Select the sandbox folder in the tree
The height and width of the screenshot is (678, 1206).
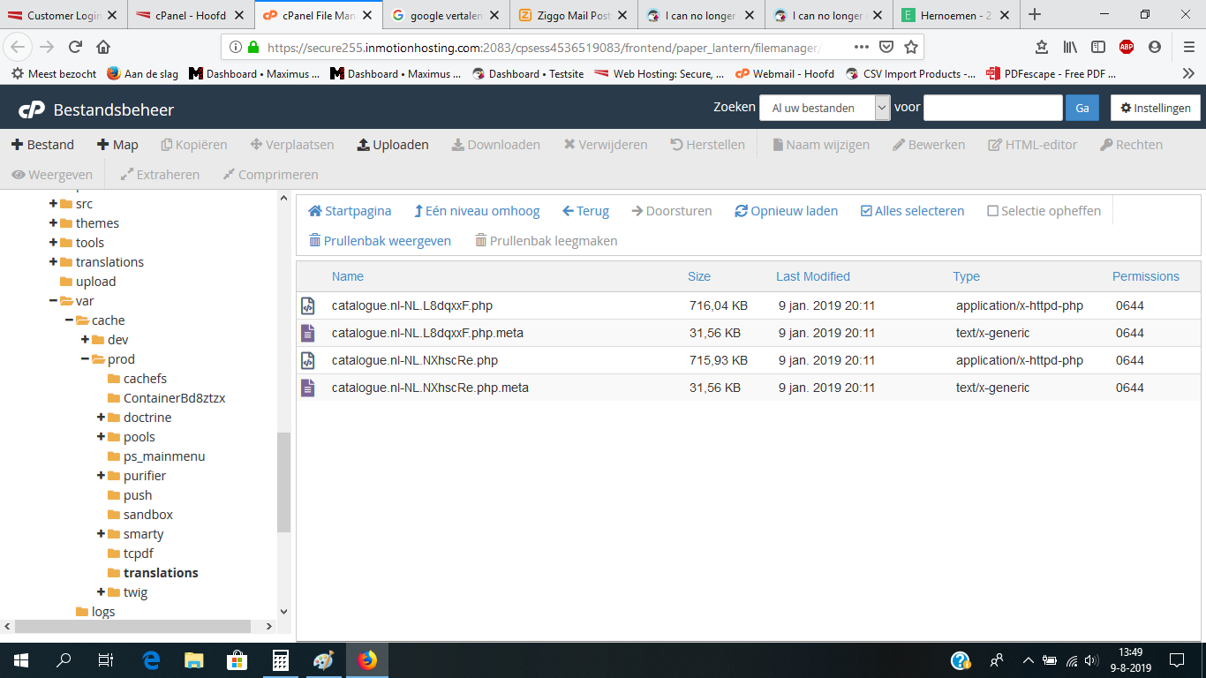(x=148, y=515)
